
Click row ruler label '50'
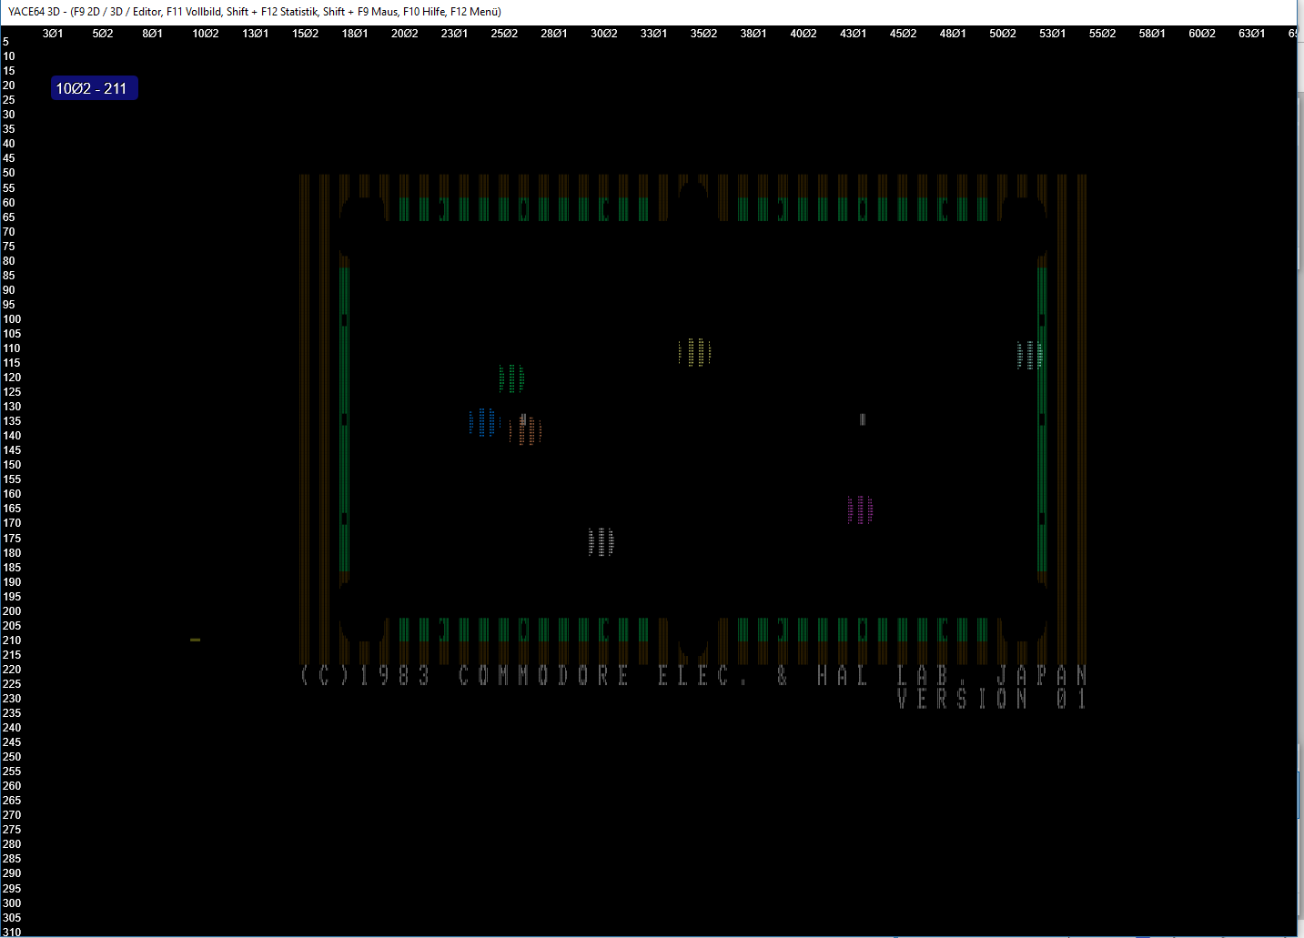tap(9, 173)
